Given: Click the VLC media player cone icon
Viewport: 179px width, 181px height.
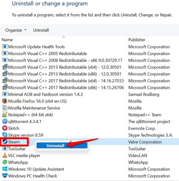Looking at the screenshot, I should pyautogui.click(x=5, y=155).
